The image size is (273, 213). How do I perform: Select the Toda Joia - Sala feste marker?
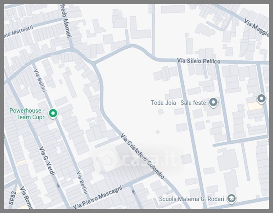pyautogui.click(x=213, y=103)
